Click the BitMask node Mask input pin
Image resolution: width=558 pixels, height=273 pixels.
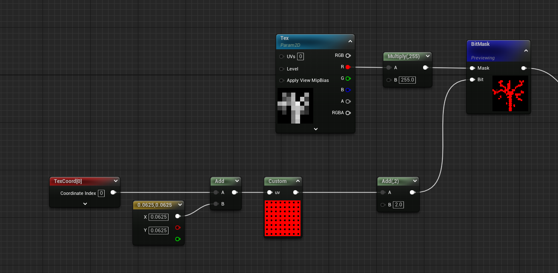click(472, 68)
